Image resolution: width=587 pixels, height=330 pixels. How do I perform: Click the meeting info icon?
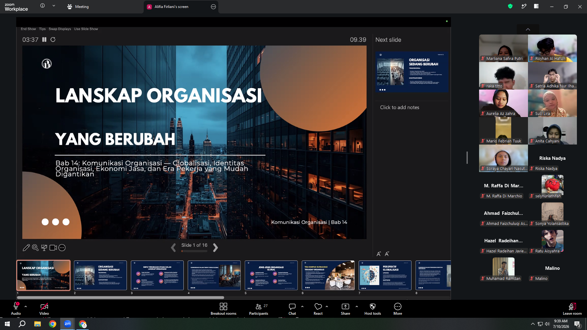pyautogui.click(x=42, y=5)
